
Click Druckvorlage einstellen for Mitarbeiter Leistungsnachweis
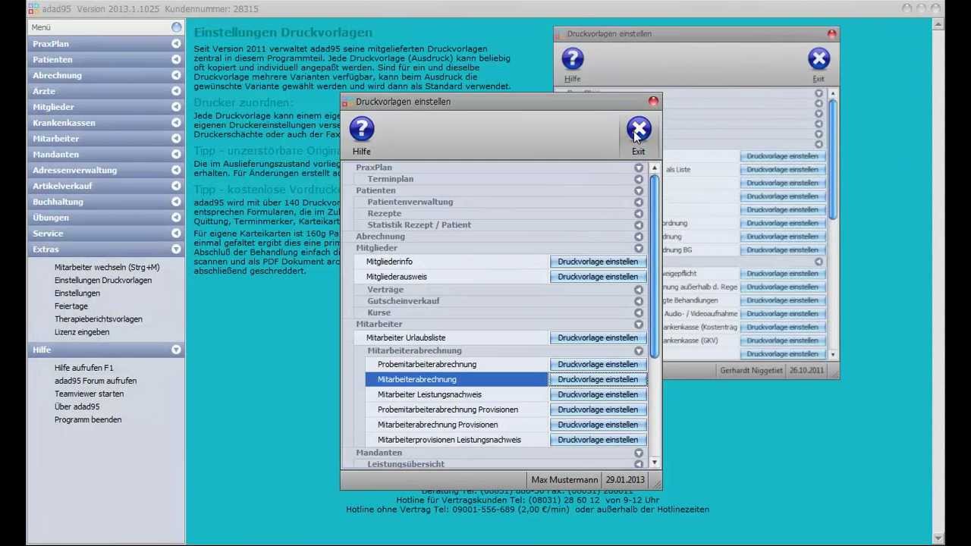click(598, 394)
